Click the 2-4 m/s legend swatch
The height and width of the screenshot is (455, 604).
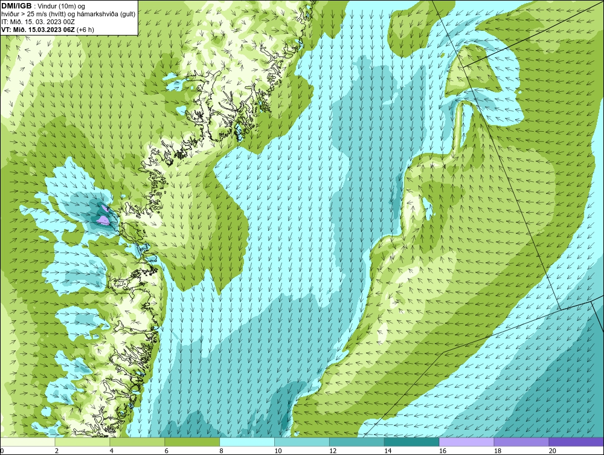(82, 442)
